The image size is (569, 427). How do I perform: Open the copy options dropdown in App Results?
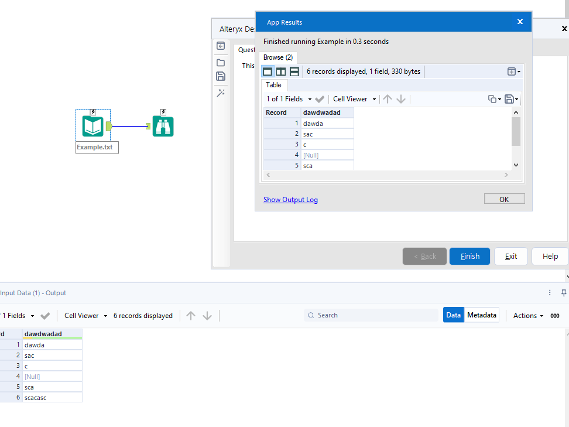[494, 99]
